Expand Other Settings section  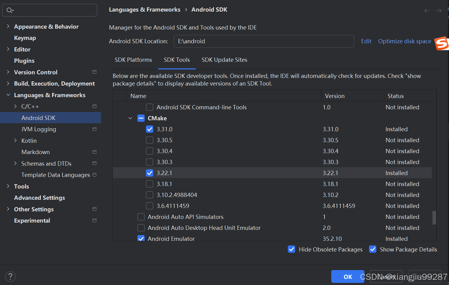(x=8, y=209)
